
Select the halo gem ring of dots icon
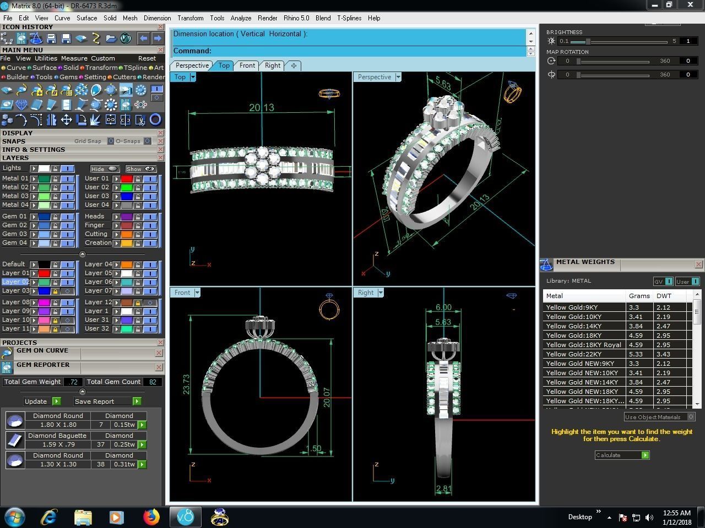tap(111, 105)
